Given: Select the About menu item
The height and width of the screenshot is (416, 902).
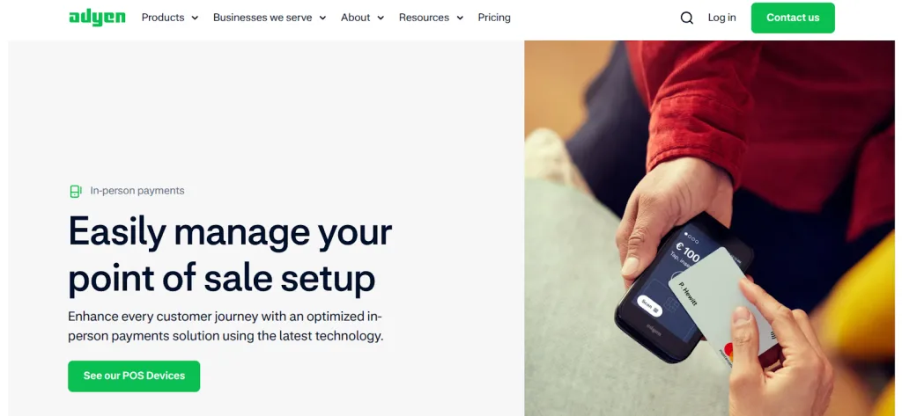Looking at the screenshot, I should click(356, 18).
